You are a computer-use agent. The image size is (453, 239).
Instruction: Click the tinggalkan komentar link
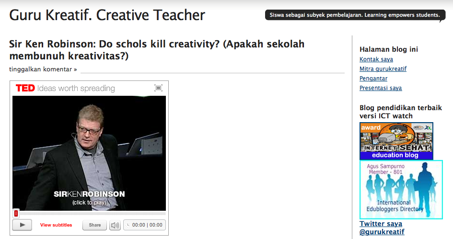43,69
